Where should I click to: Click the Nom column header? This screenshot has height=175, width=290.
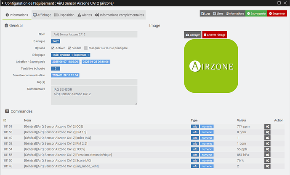(x=27, y=120)
